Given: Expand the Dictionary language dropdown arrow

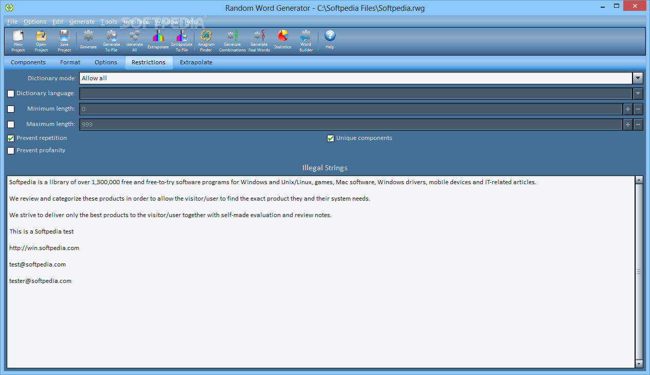Looking at the screenshot, I should [x=638, y=94].
